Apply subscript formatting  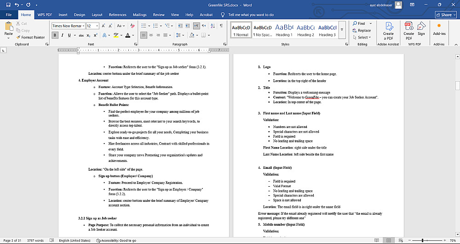89,35
